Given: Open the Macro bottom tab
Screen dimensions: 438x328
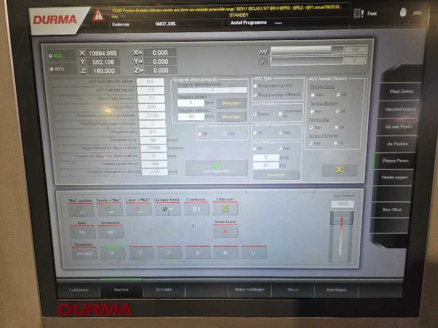Looking at the screenshot, I should (x=292, y=290).
